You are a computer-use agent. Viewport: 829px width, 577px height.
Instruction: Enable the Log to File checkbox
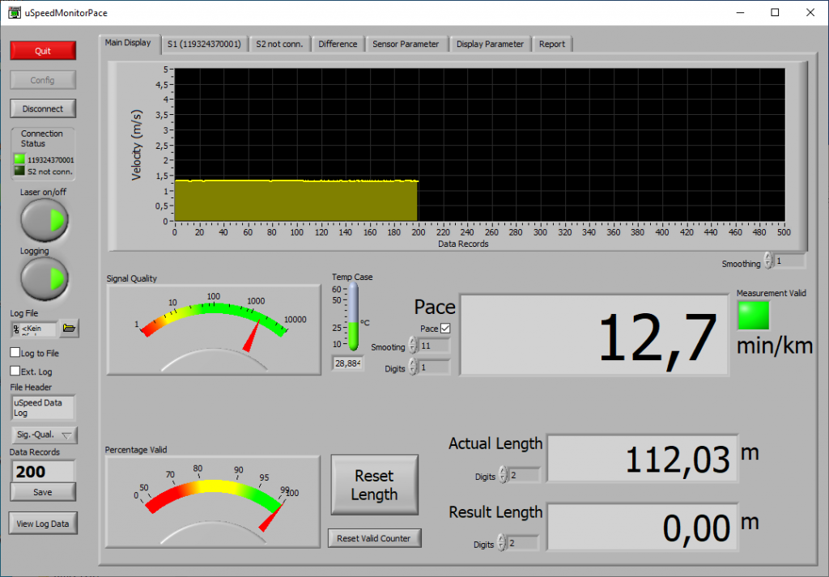(15, 353)
